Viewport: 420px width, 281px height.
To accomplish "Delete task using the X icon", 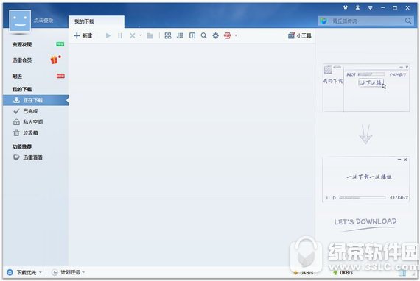I will (x=132, y=35).
